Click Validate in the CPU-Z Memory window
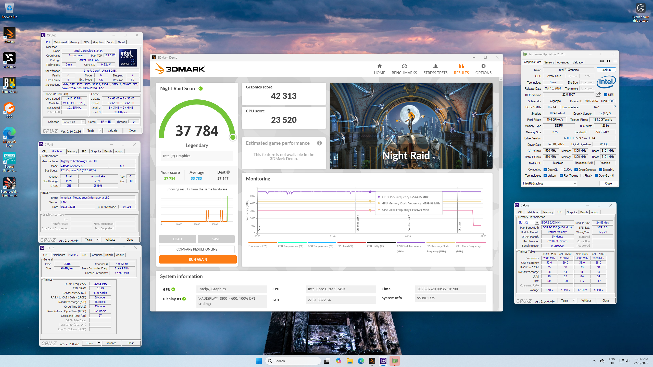653x367 pixels. point(111,343)
